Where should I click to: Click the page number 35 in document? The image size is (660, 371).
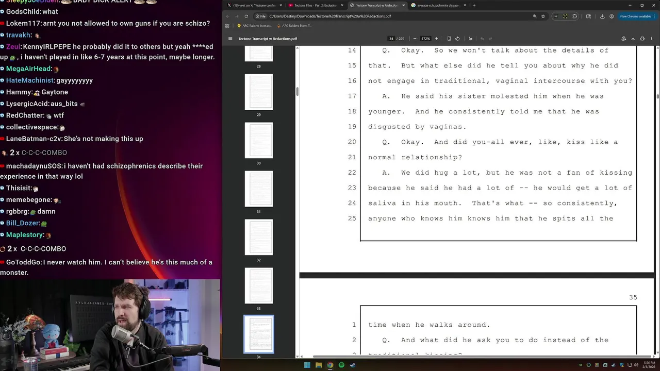click(633, 297)
